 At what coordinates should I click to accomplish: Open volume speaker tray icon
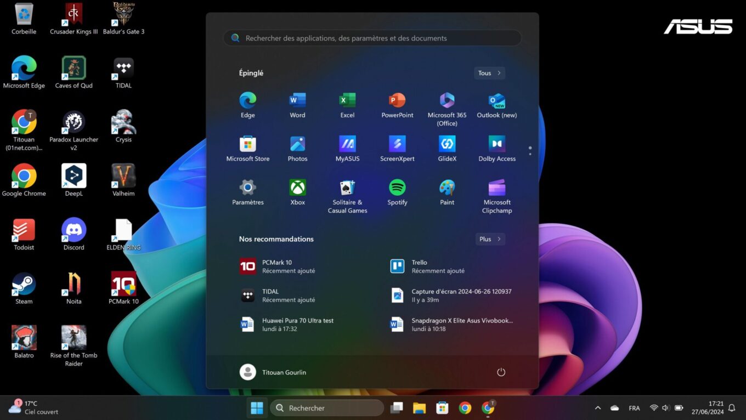[x=666, y=408]
